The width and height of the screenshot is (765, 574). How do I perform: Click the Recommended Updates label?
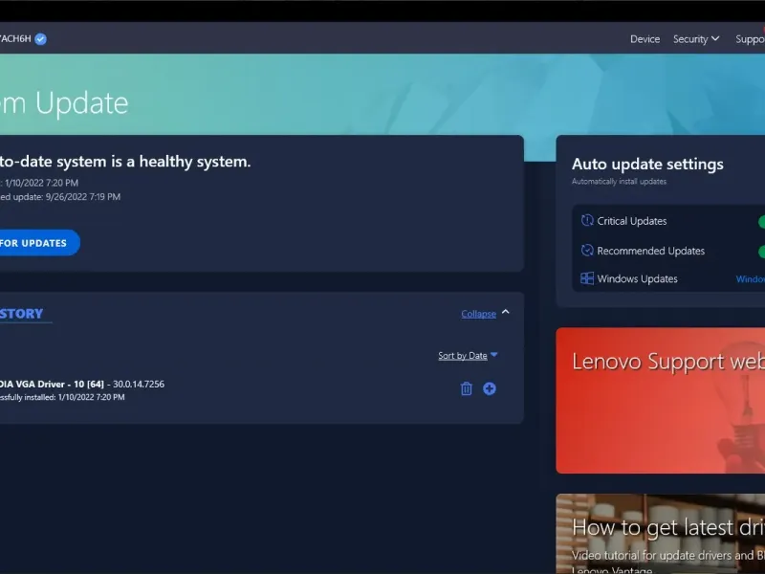click(x=651, y=251)
